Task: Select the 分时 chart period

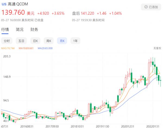Action: click(7, 41)
